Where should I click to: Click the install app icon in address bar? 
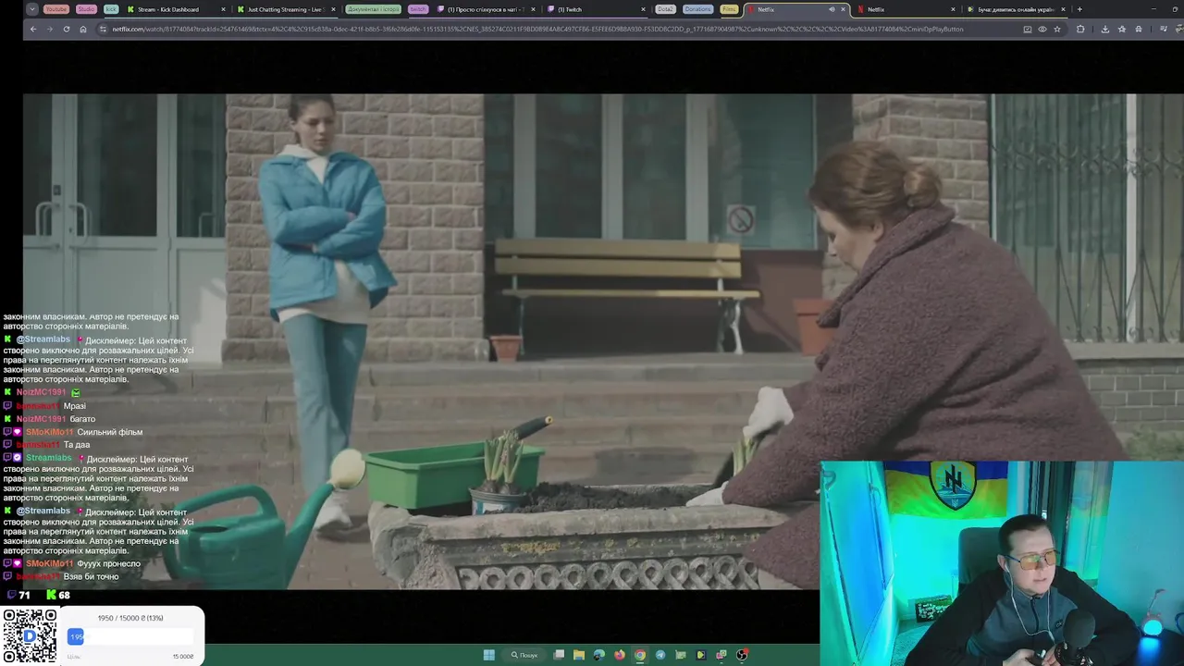coord(1028,29)
